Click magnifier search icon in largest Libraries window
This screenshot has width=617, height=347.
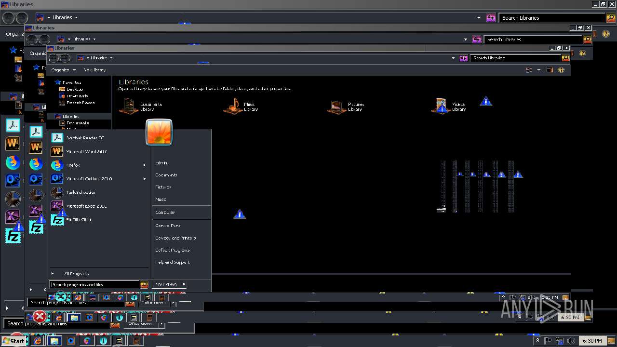(x=611, y=18)
